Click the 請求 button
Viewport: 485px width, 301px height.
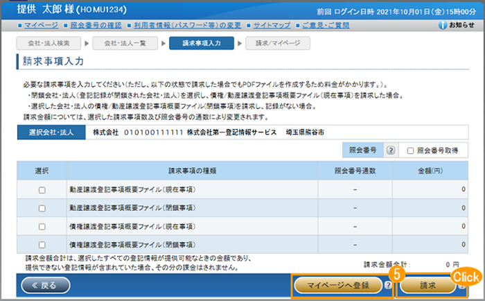[428, 285]
